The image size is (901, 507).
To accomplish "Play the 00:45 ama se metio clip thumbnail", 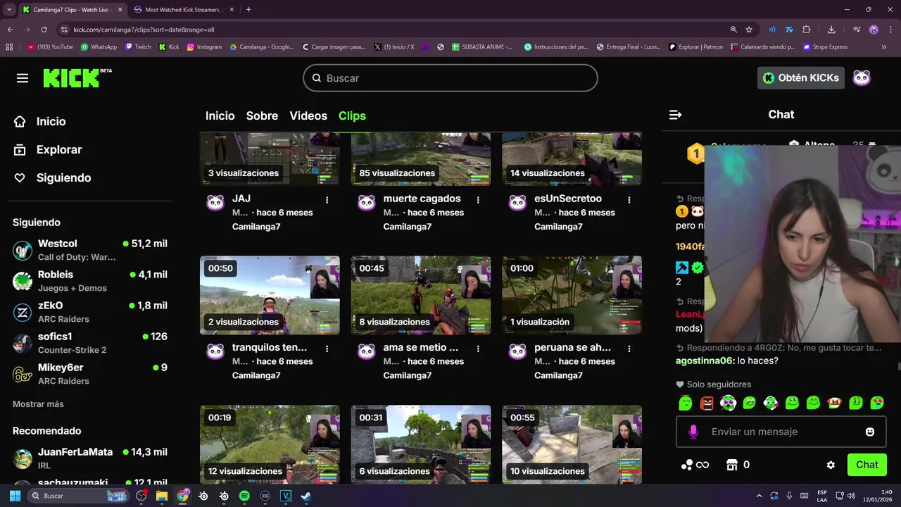I will [421, 295].
